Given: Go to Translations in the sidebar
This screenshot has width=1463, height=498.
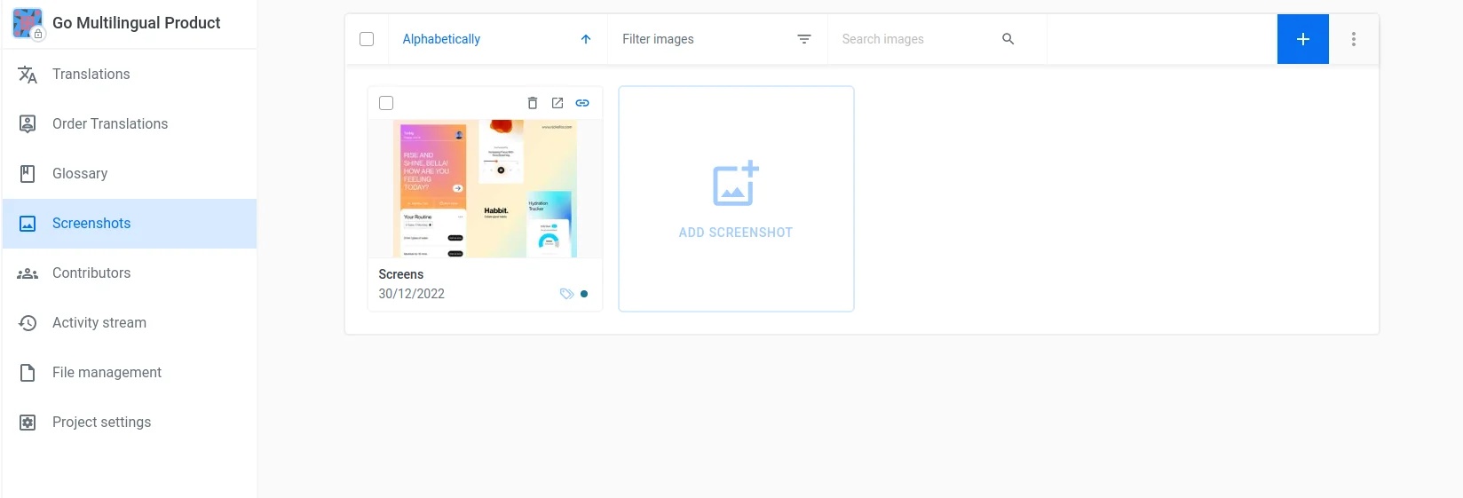Looking at the screenshot, I should [91, 75].
